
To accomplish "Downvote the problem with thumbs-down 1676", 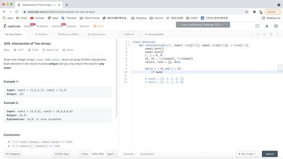I will [33, 50].
